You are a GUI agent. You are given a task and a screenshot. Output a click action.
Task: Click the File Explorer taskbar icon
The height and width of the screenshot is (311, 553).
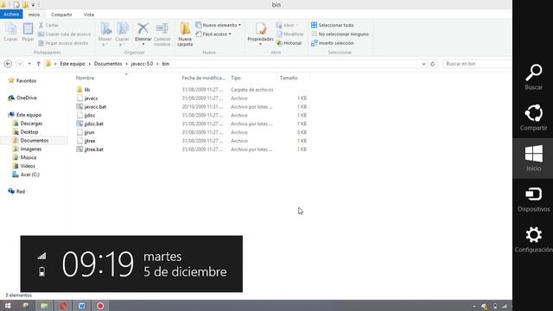tap(44, 306)
